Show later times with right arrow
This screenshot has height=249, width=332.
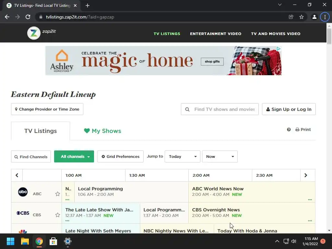tap(306, 175)
